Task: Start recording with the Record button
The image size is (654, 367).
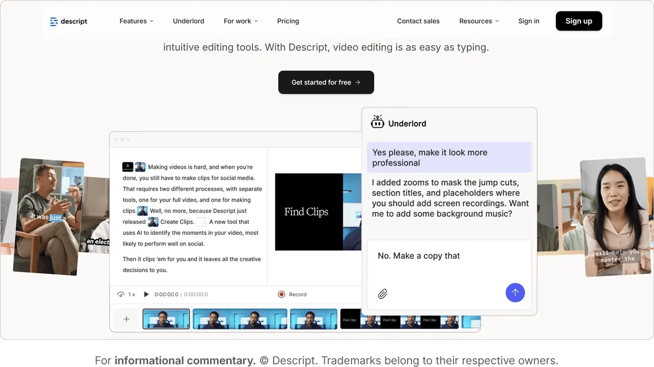Action: tap(292, 294)
